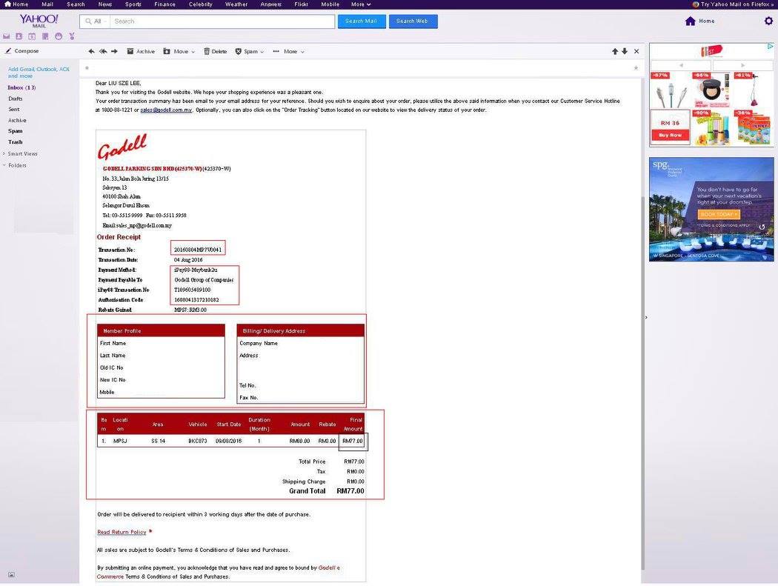Click into the Search input field
Viewport: 778px width, 586px height.
tap(222, 21)
